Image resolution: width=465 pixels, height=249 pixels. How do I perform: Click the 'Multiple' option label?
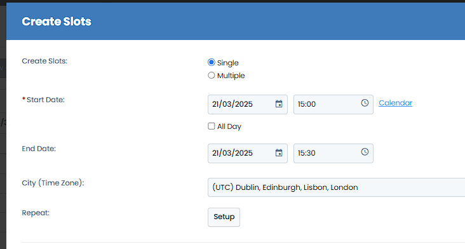[231, 76]
